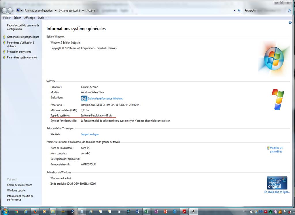295x215 pixels.
Task: Open the Outils menu
Action: click(x=41, y=18)
